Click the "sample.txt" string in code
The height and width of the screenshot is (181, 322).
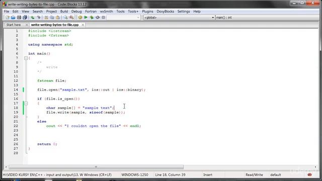pyautogui.click(x=73, y=89)
